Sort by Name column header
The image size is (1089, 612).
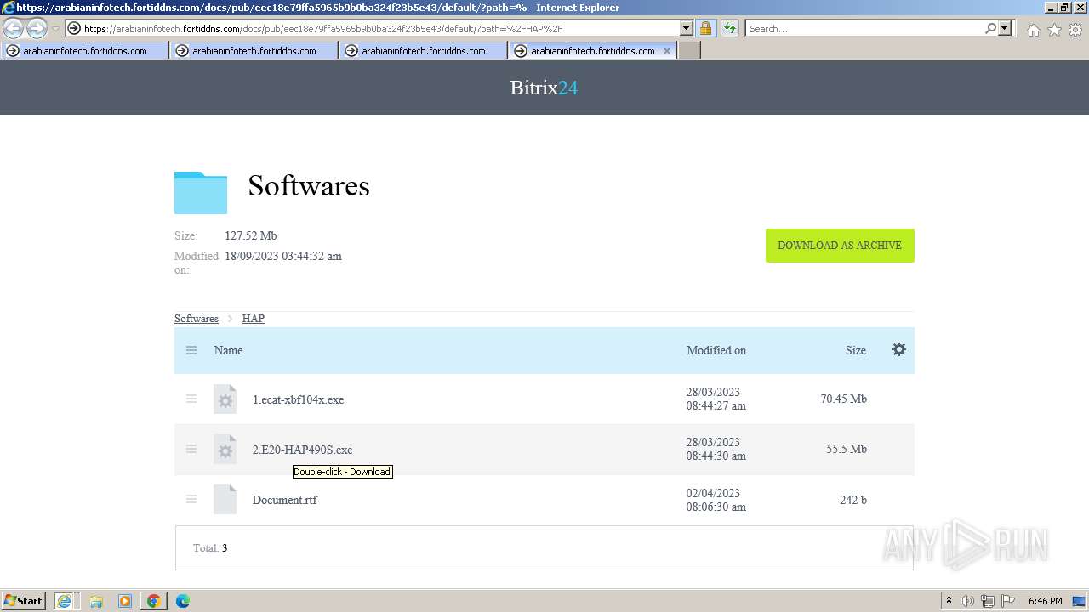(x=228, y=350)
